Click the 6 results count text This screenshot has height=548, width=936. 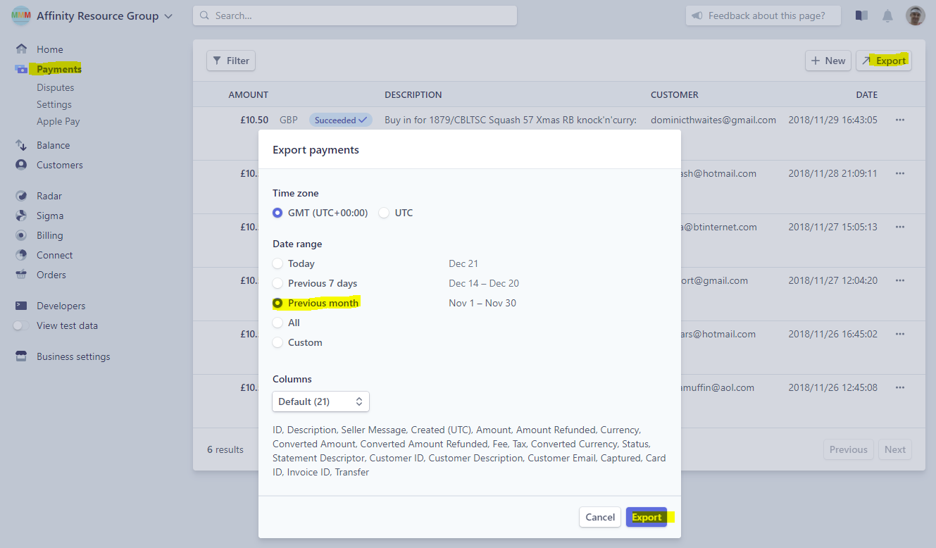(x=225, y=449)
